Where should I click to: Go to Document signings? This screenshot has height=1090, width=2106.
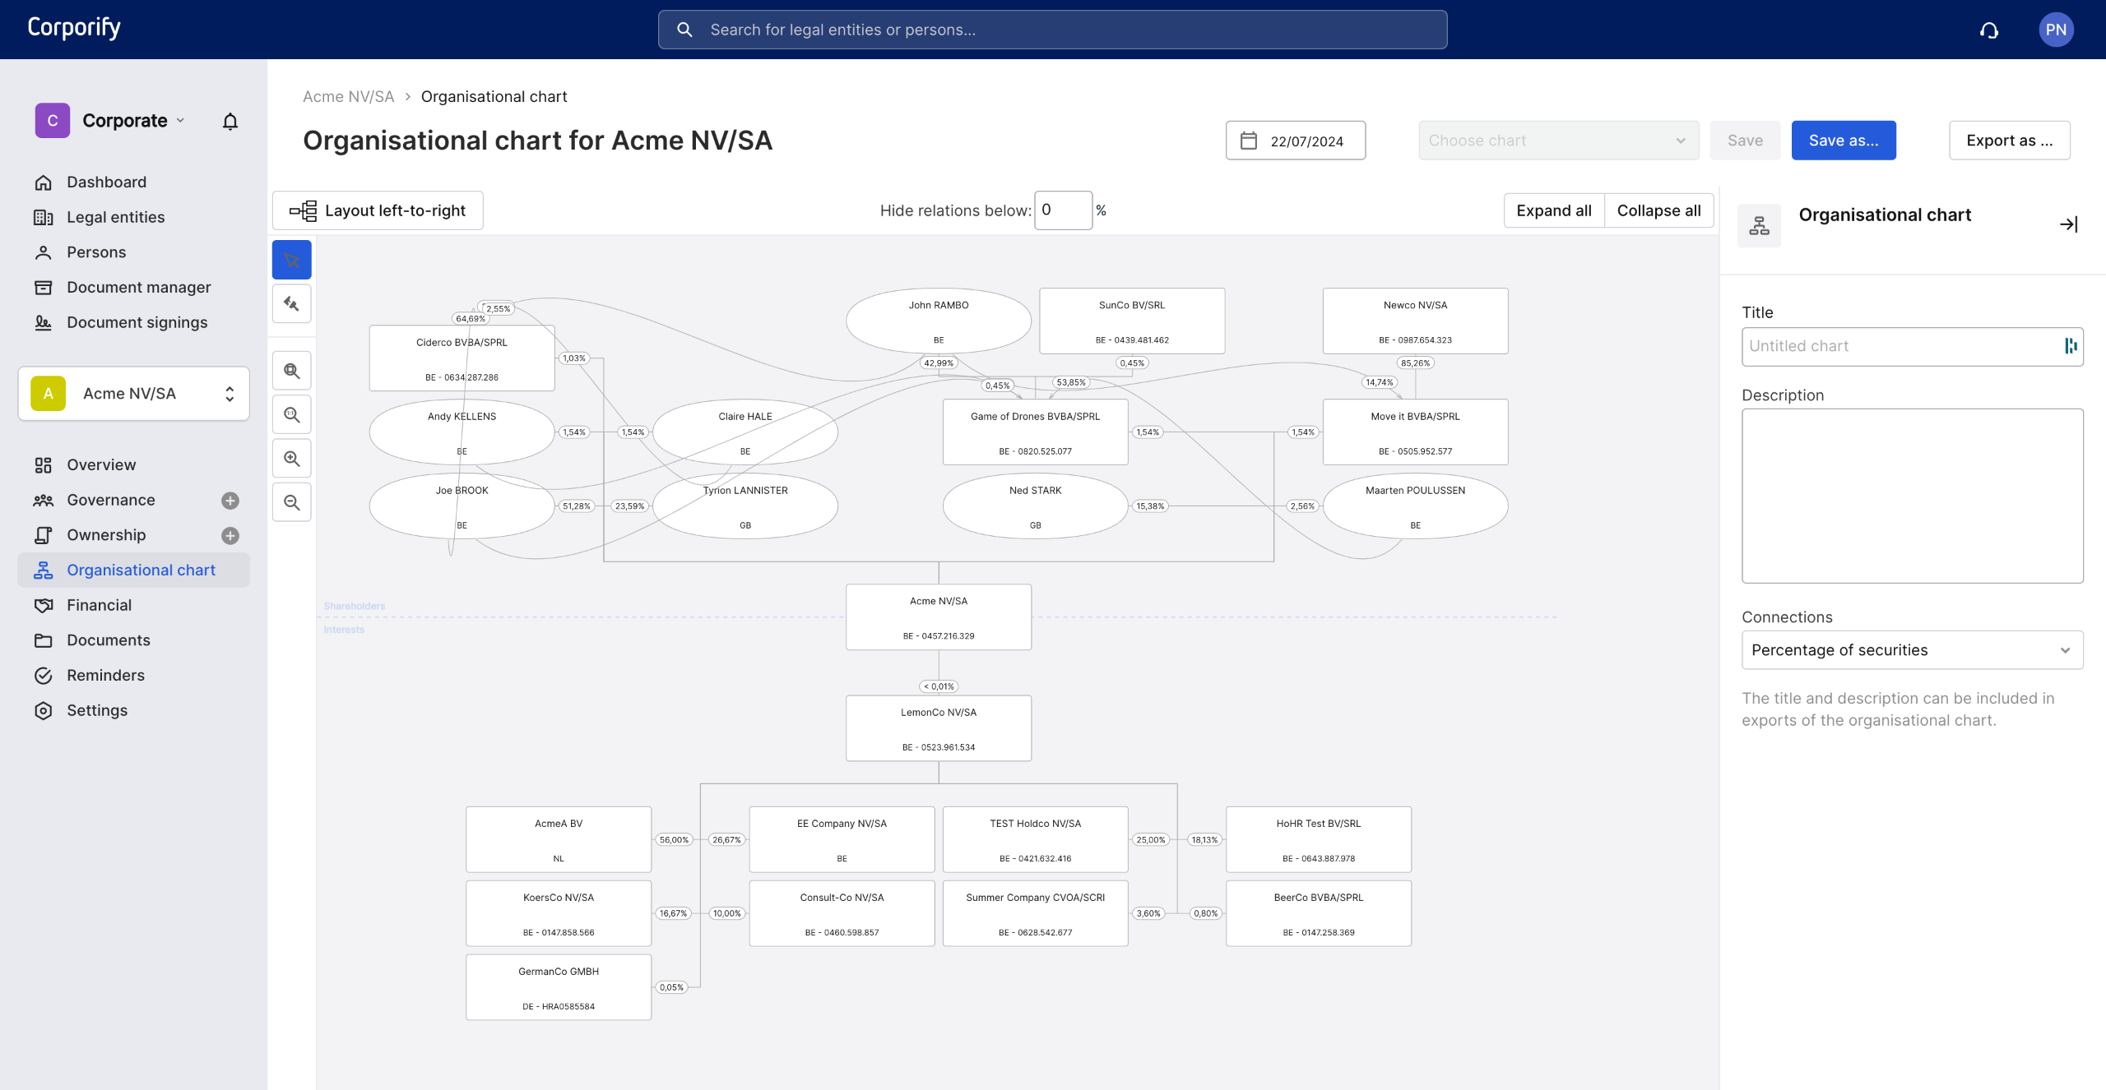coord(137,323)
